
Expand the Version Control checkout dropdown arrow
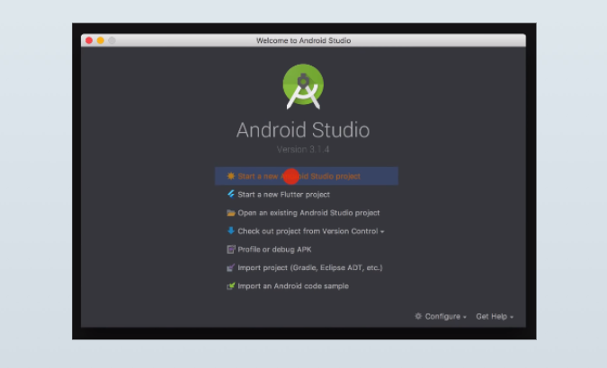point(382,232)
